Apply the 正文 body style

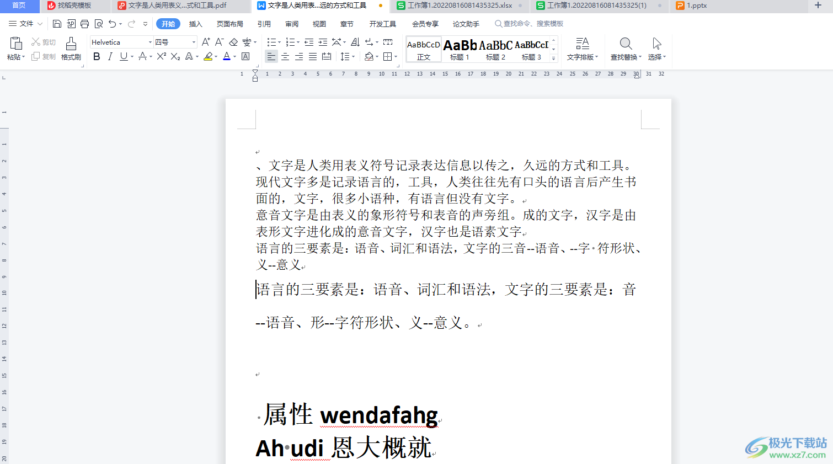(424, 49)
